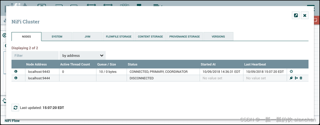Connect the localhost:9444 node via plug icon
The image size is (320, 125).
(291, 78)
